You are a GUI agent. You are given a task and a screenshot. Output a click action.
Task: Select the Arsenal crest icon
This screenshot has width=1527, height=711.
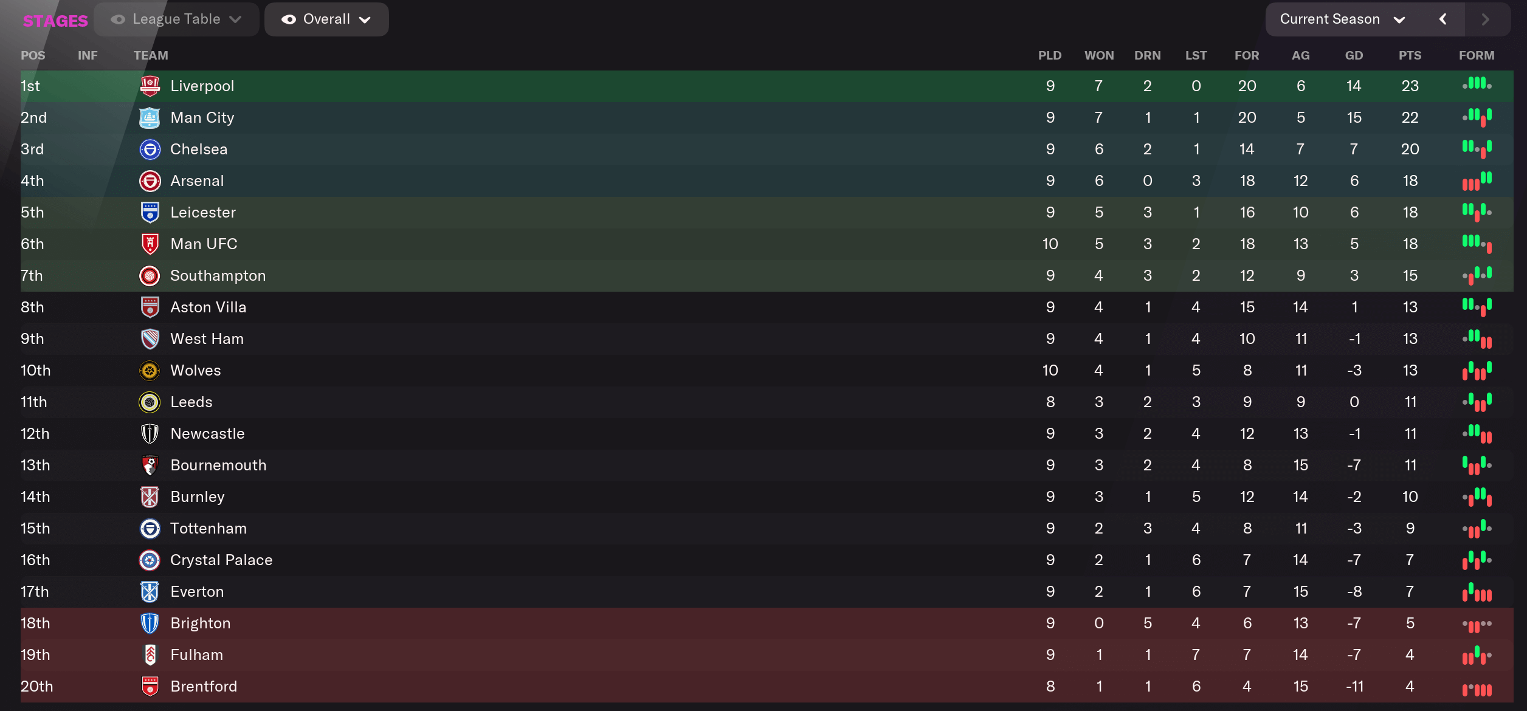click(149, 180)
